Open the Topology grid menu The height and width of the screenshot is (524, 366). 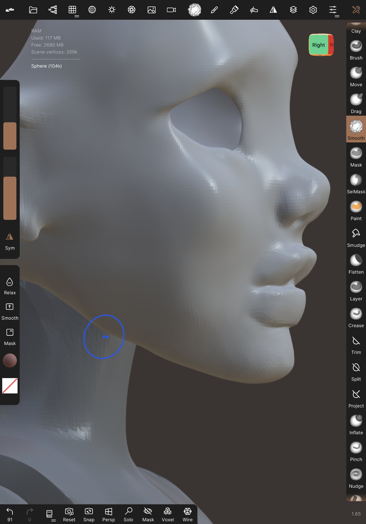(72, 10)
